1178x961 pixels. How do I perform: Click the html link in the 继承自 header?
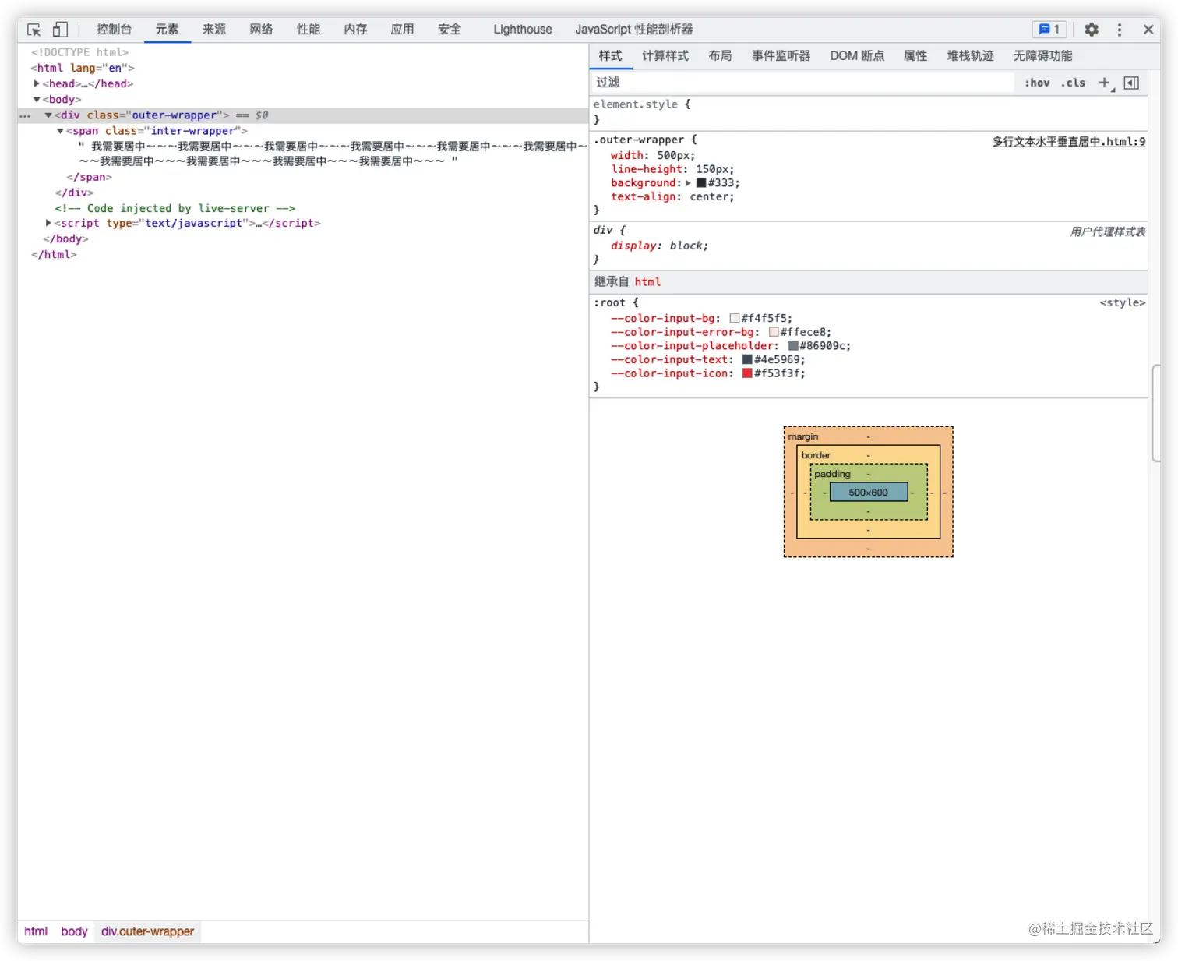pos(647,282)
